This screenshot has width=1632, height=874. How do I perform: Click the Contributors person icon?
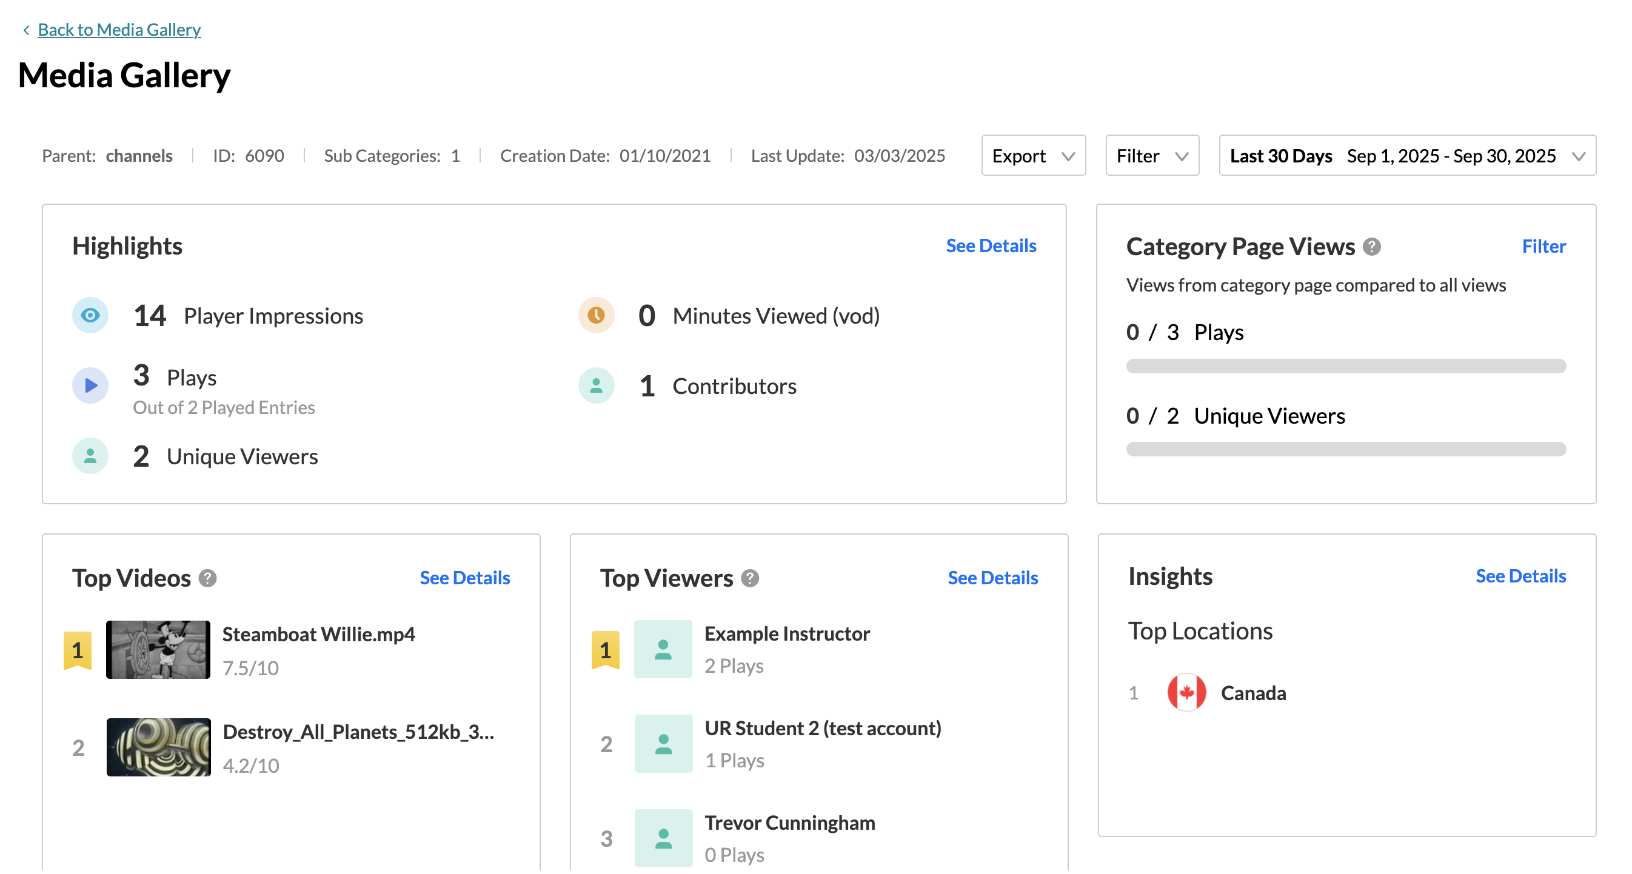coord(596,385)
